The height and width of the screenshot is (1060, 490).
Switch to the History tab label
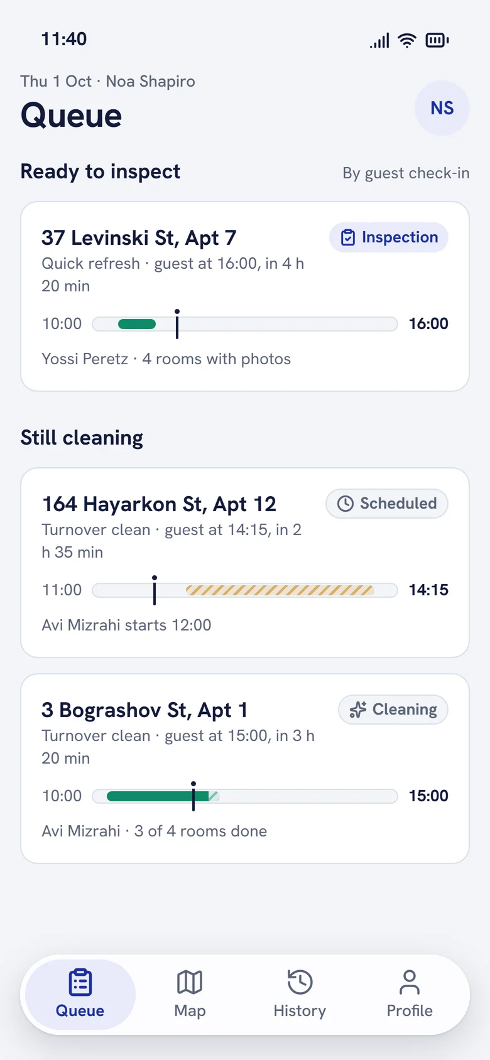point(300,1010)
